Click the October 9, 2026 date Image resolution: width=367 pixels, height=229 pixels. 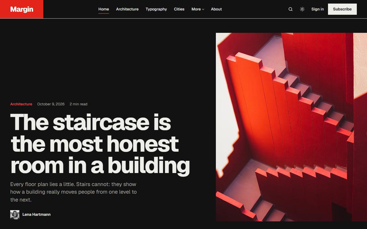coord(51,104)
